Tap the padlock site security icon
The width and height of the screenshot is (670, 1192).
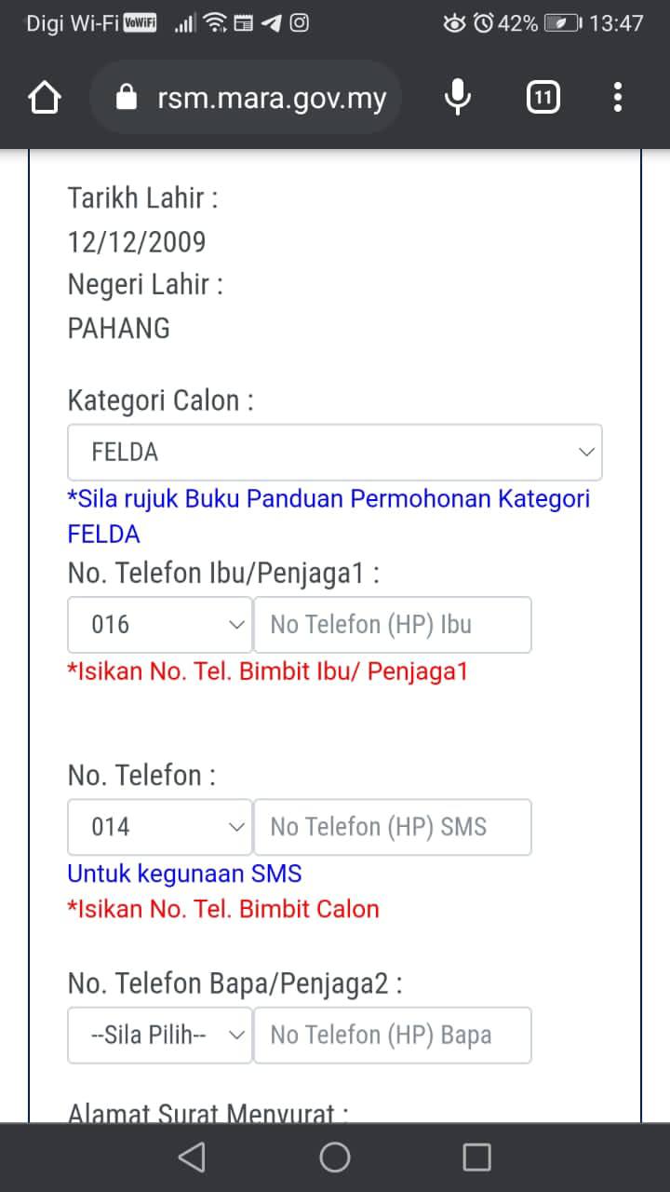coord(127,99)
